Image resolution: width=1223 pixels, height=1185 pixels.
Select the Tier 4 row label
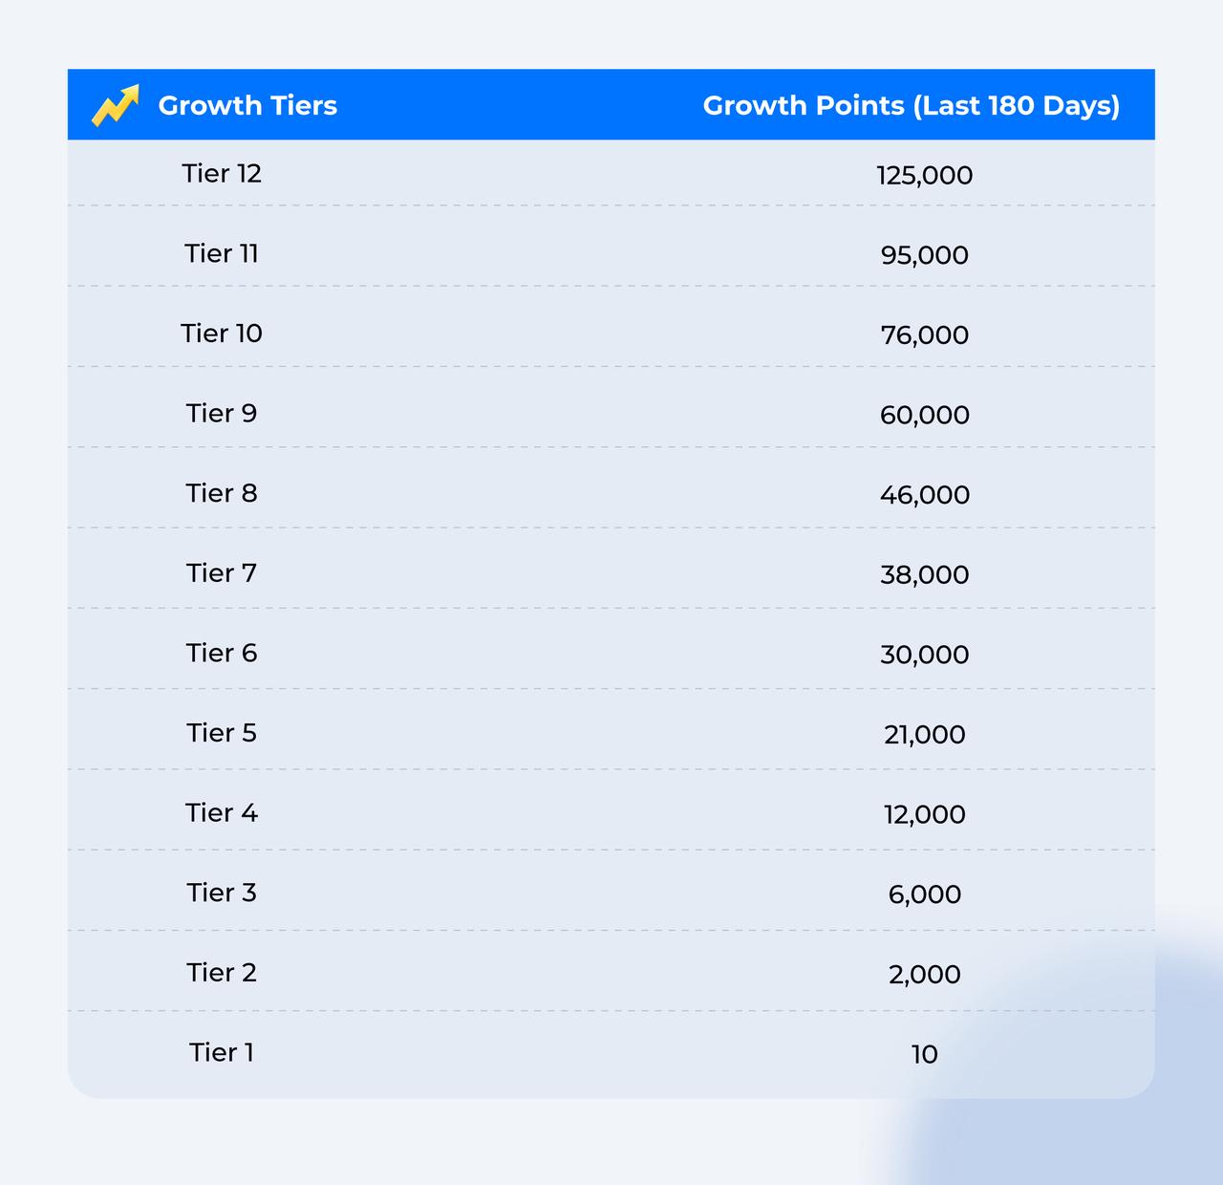tap(222, 813)
